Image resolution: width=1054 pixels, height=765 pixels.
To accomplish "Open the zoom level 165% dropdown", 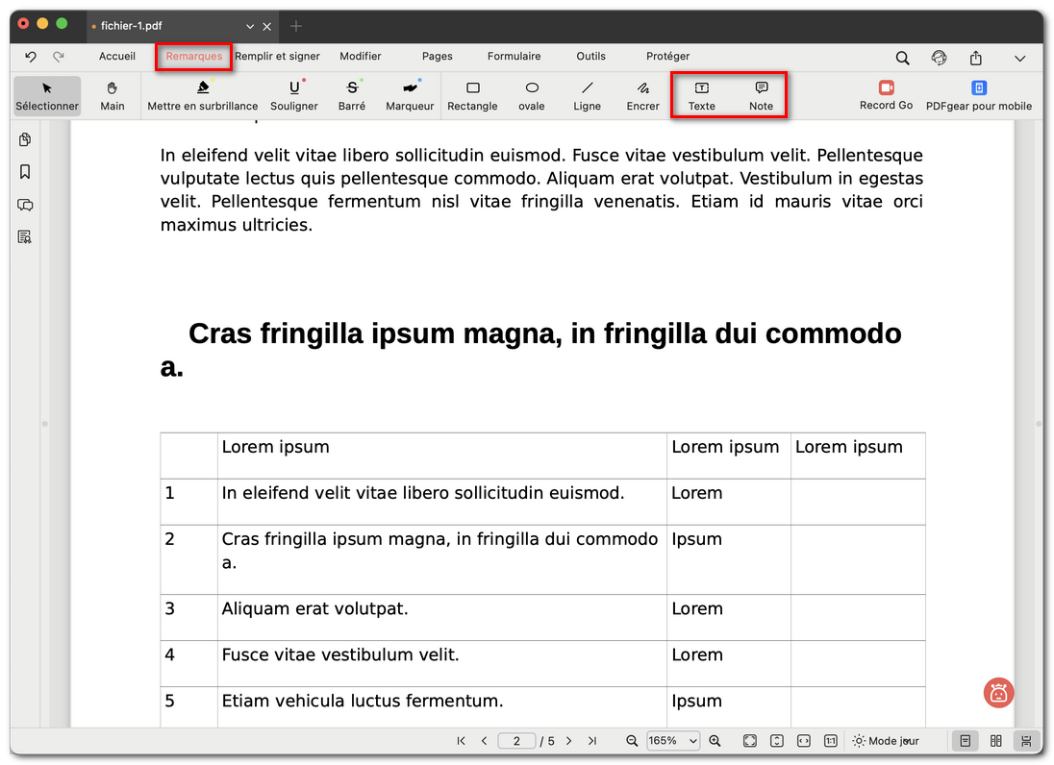I will 673,740.
